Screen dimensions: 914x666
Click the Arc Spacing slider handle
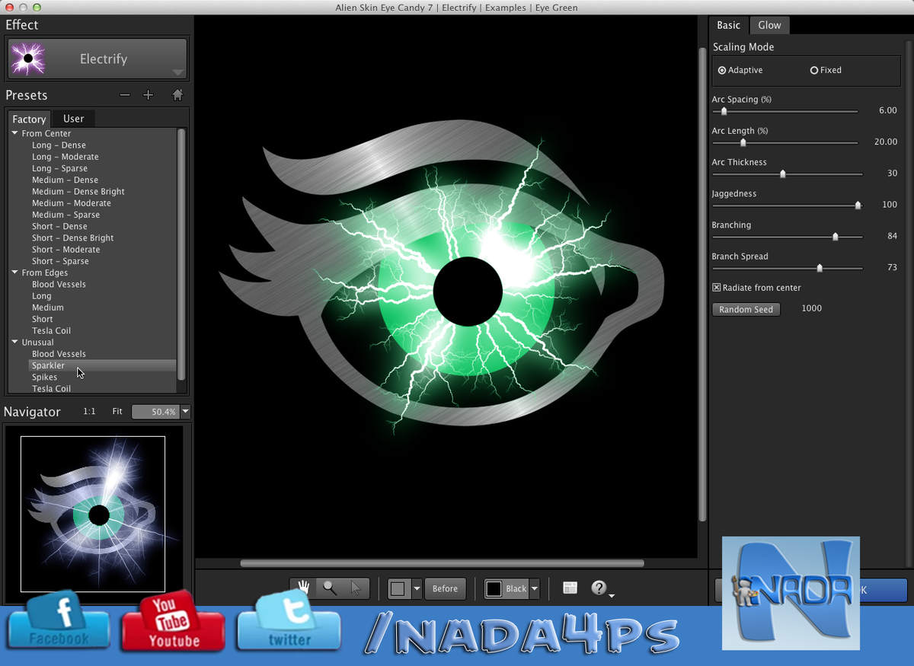pos(724,111)
